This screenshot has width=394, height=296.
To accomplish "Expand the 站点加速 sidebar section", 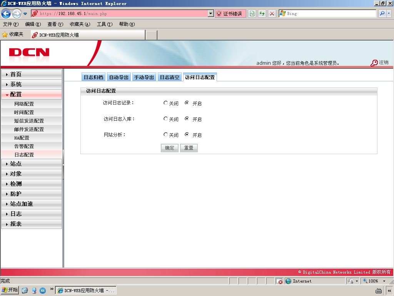I will click(x=32, y=204).
